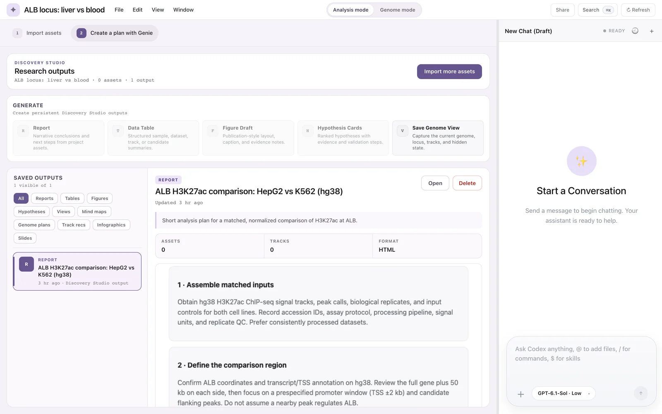Filter saved outputs by Genome plans
The height and width of the screenshot is (414, 662).
tap(34, 225)
